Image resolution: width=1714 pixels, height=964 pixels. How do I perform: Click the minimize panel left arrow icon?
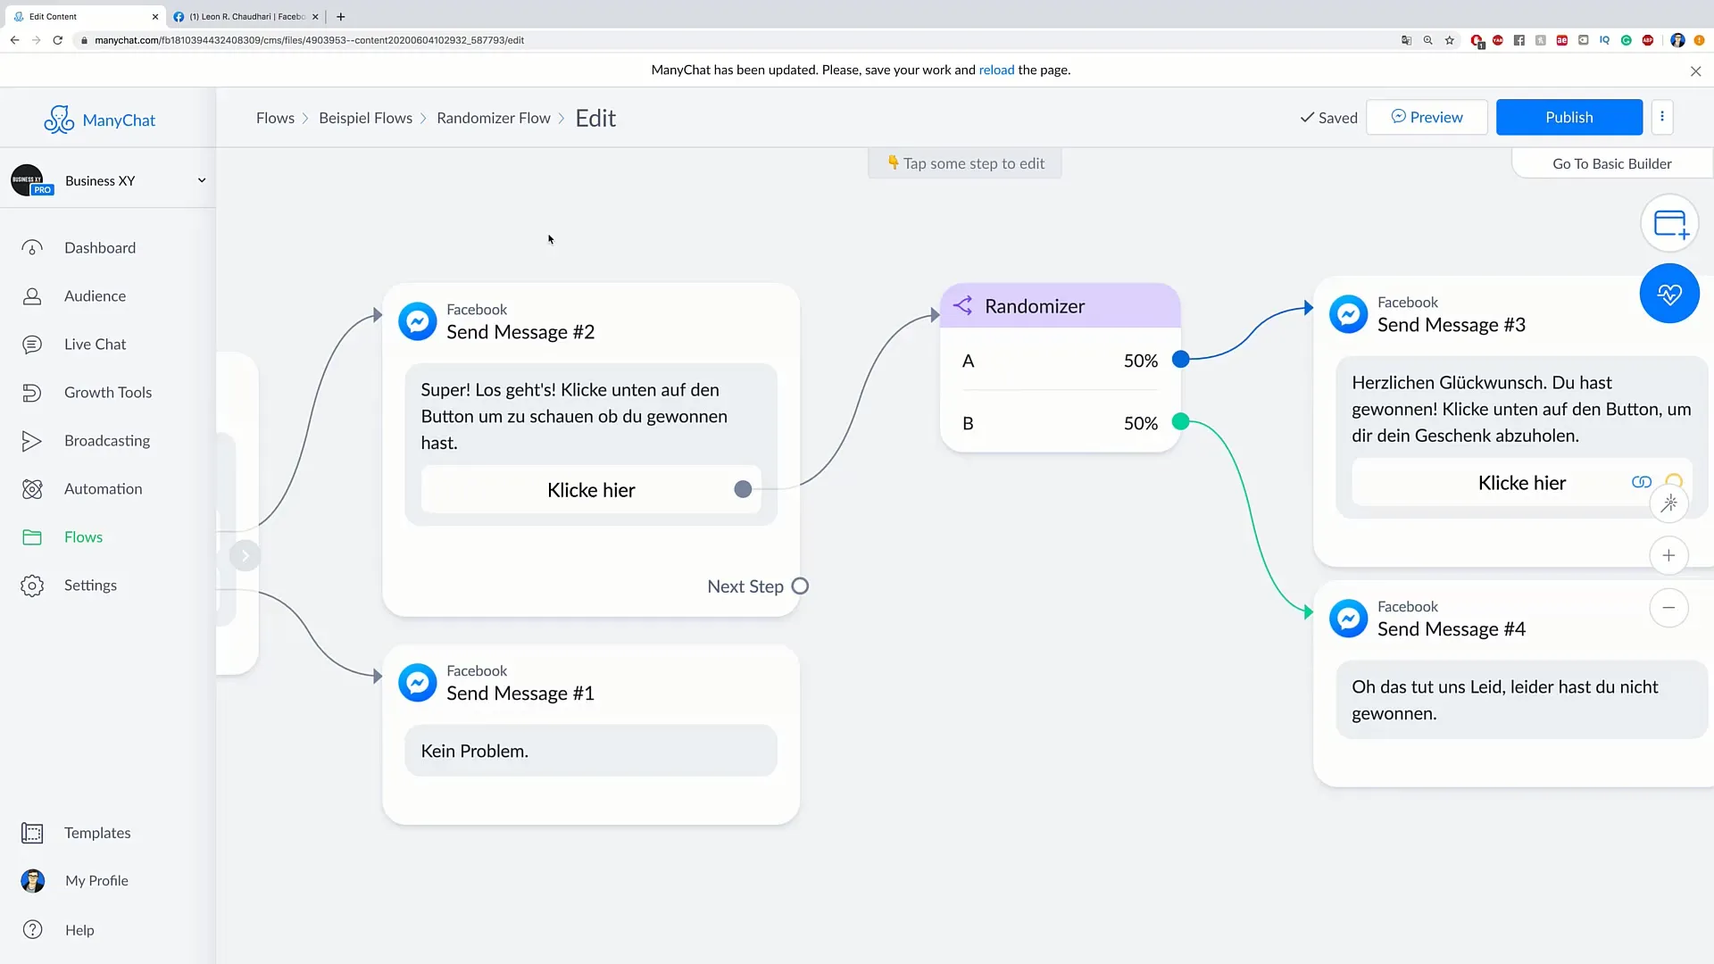244,554
